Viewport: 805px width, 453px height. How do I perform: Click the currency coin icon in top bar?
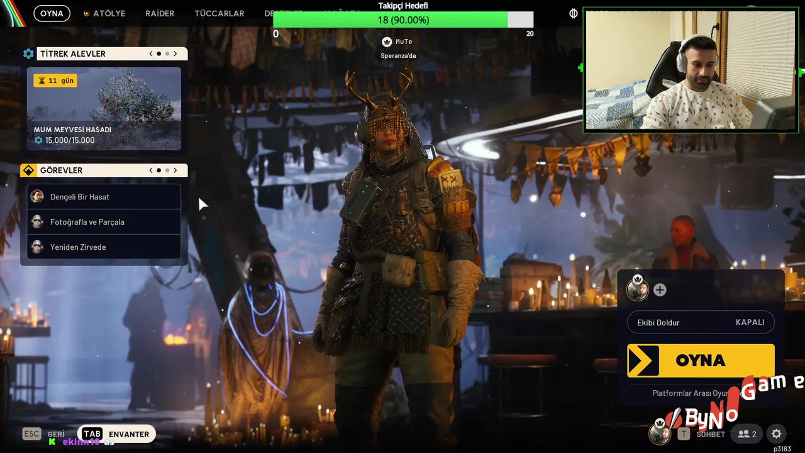coord(574,13)
